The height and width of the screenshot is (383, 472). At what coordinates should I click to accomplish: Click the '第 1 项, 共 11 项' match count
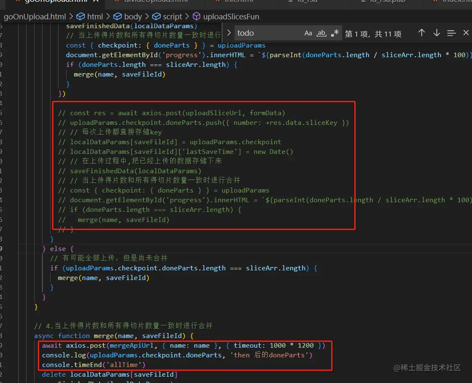pos(373,34)
